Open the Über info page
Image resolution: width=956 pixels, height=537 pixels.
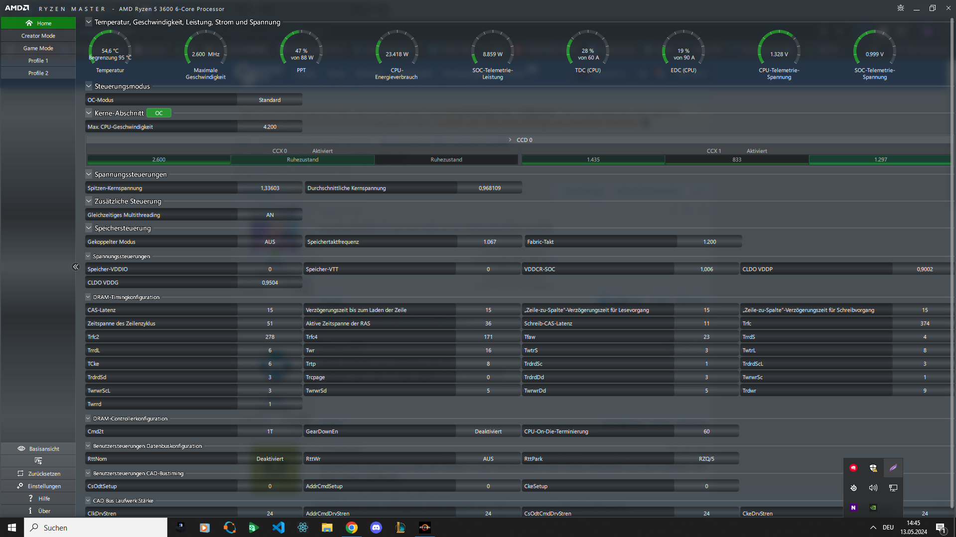38,511
